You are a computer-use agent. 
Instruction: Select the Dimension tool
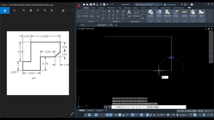tap(136, 13)
